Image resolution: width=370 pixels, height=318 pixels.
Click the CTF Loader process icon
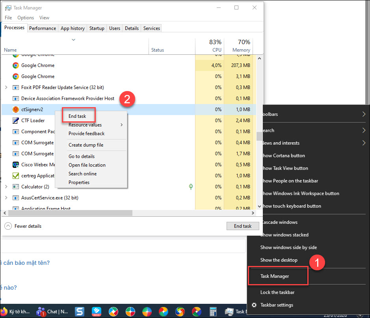pyautogui.click(x=16, y=121)
